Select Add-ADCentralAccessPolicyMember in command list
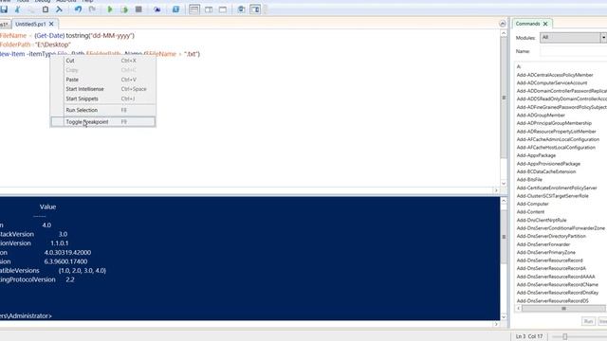607x341 pixels. (555, 75)
